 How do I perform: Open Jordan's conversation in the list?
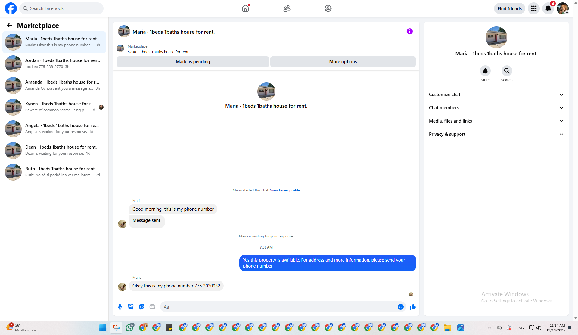pyautogui.click(x=54, y=64)
